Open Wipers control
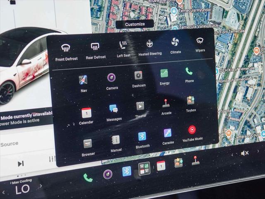 point(200,44)
